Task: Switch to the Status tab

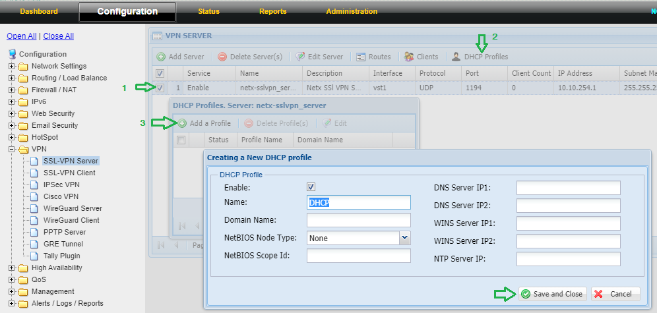Action: [208, 11]
